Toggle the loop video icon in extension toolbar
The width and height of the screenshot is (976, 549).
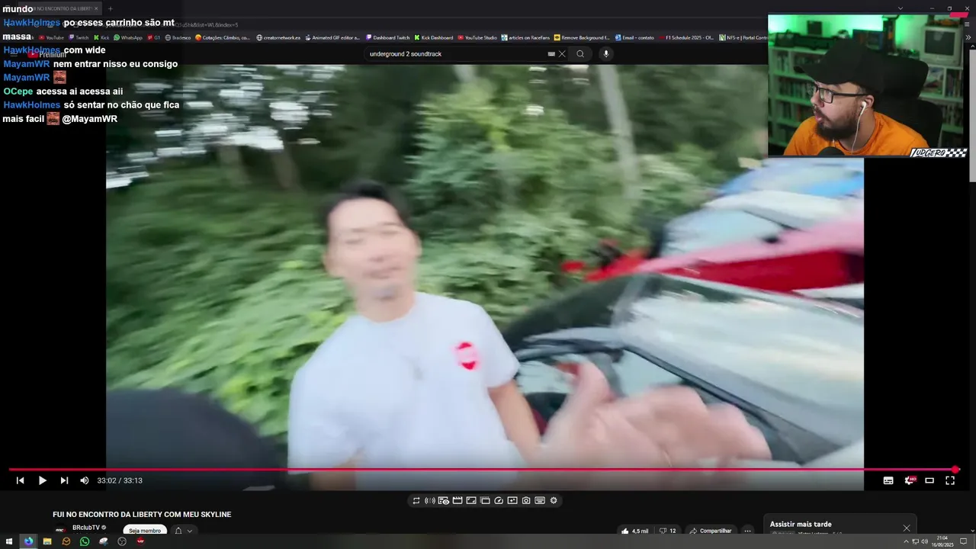coord(416,500)
